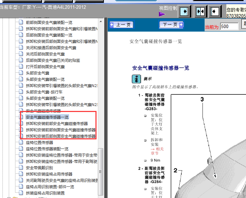Click the 相关章节 red link
The image size is (246, 198).
tap(157, 151)
